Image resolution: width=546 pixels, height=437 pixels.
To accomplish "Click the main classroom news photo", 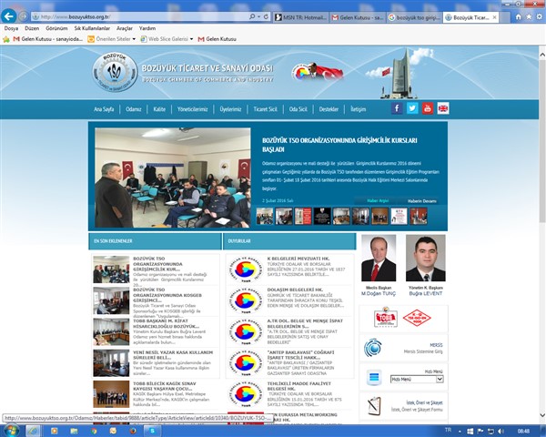I will point(173,178).
